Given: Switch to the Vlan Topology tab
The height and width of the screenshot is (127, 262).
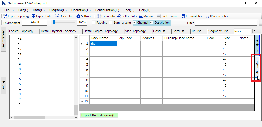Looking at the screenshot, I should [x=135, y=31].
